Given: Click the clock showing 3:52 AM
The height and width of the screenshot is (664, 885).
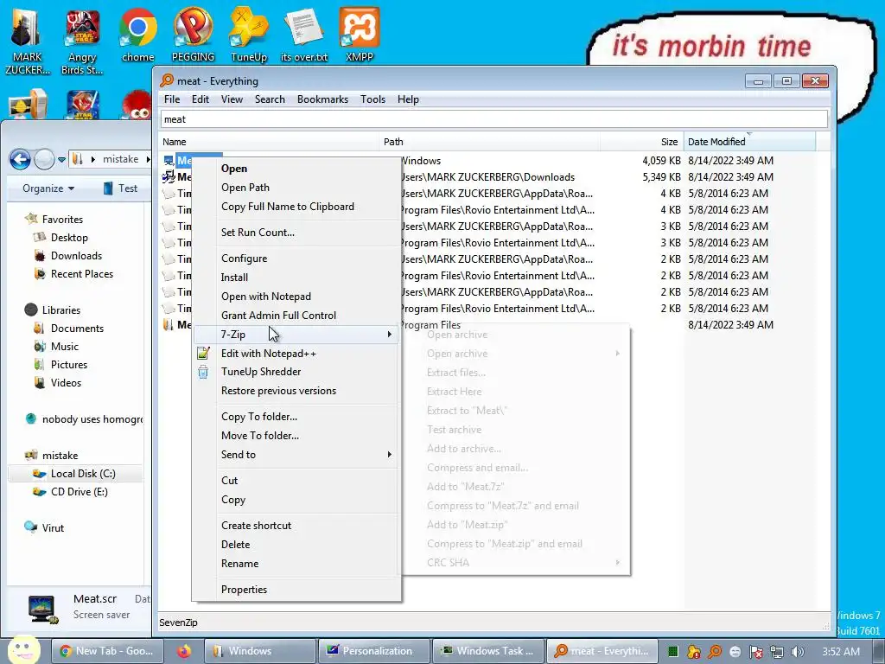Looking at the screenshot, I should tap(841, 652).
